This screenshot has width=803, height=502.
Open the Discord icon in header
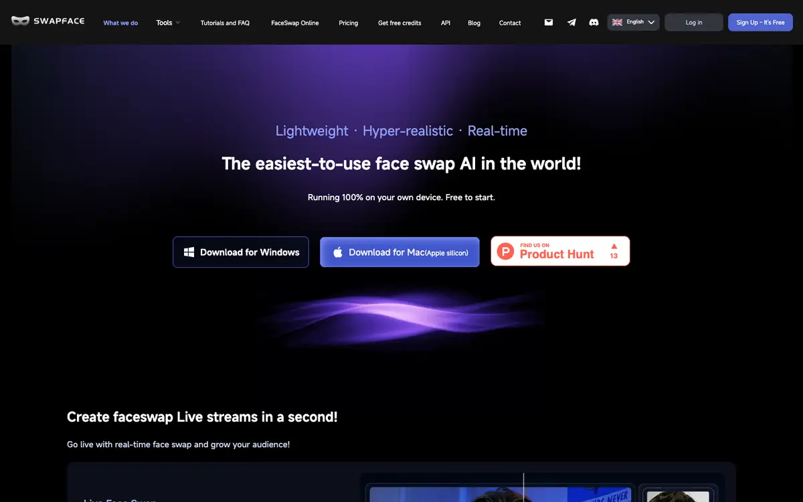point(594,22)
